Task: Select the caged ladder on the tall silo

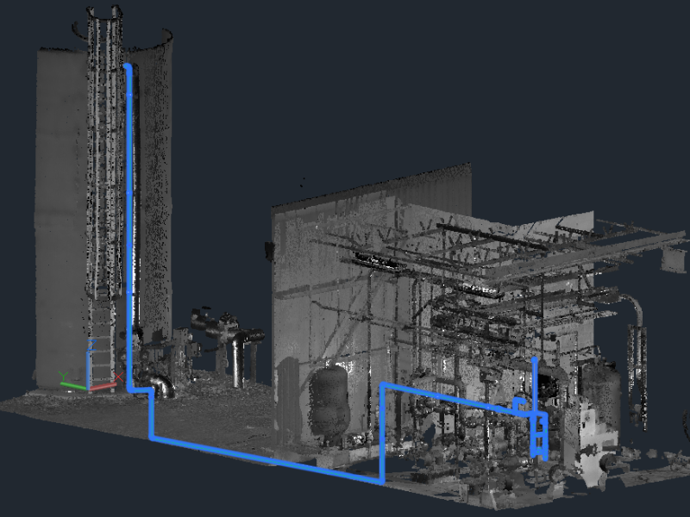Action: coord(104,154)
